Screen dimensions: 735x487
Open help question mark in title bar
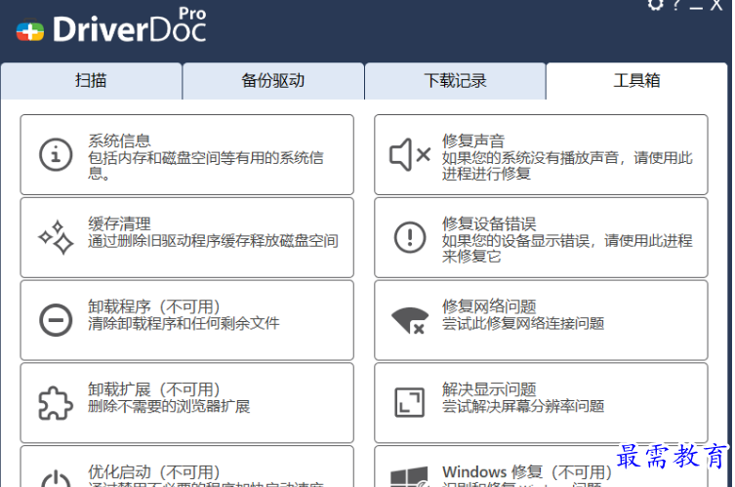676,5
